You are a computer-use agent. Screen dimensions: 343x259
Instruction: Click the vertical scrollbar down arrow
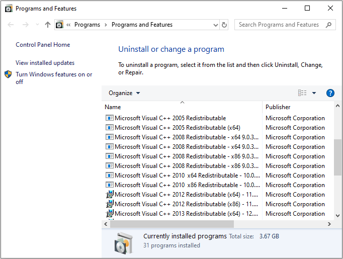tap(337, 215)
